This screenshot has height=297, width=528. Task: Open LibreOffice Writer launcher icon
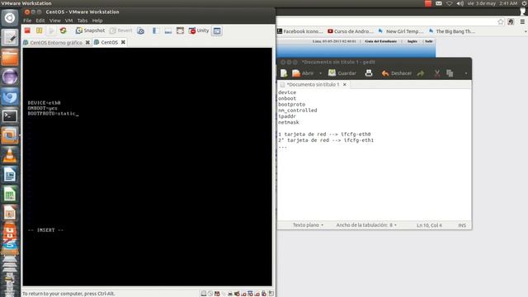[10, 175]
